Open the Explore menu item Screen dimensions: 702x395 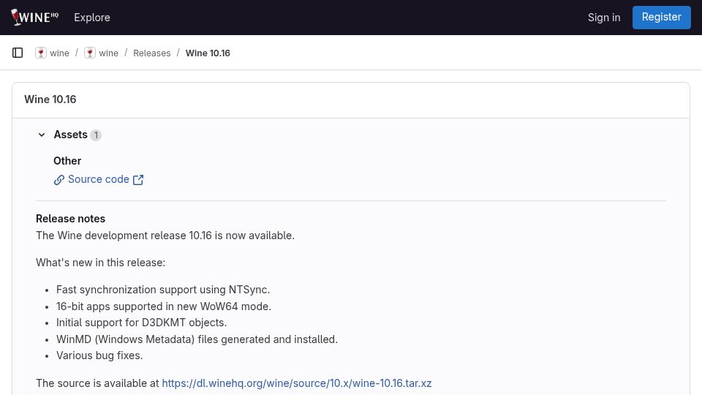tap(92, 18)
